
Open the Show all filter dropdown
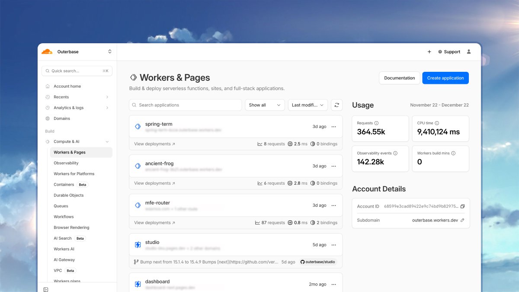tap(265, 105)
